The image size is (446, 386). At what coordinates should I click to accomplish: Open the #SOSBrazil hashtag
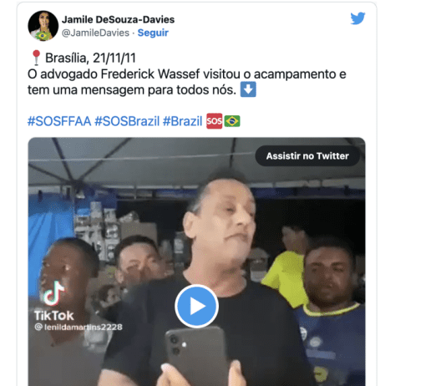click(x=127, y=121)
